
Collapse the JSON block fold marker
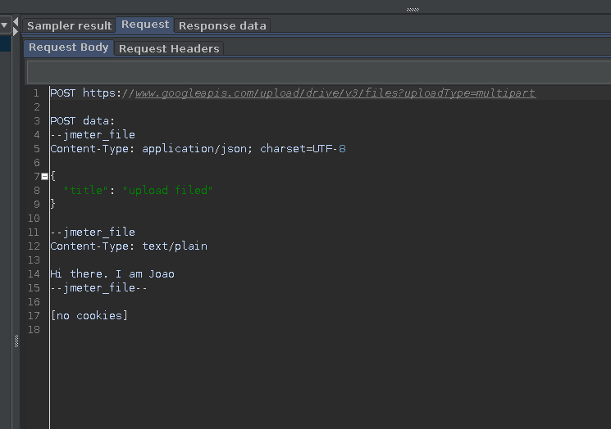(45, 177)
